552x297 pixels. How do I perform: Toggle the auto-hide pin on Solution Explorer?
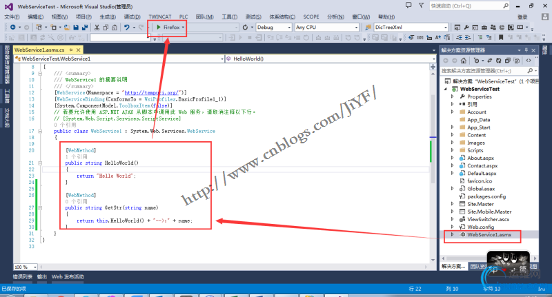[526, 50]
